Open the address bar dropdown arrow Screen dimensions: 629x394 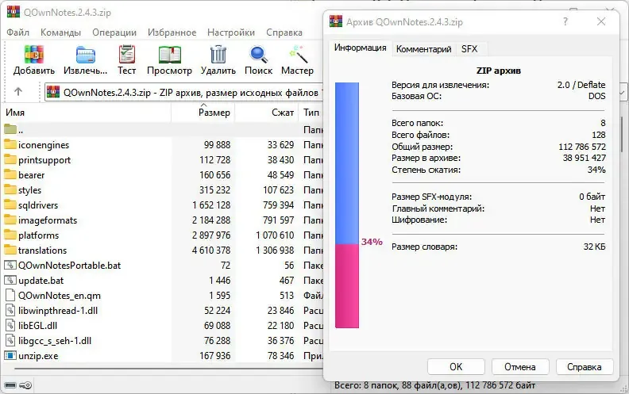pos(622,93)
